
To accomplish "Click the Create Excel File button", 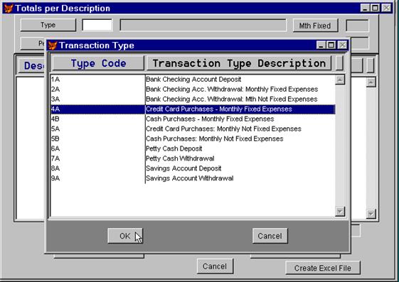I will pyautogui.click(x=323, y=268).
